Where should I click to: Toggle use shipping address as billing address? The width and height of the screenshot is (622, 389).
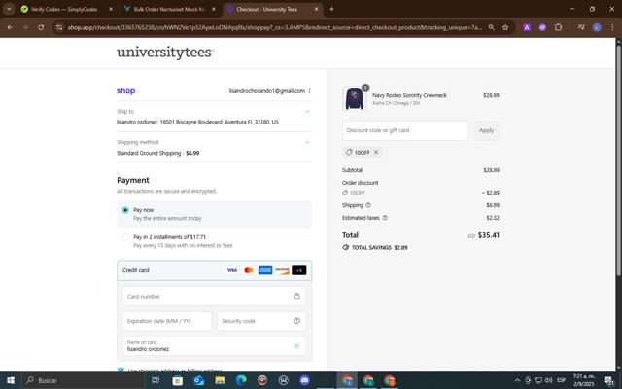(121, 370)
